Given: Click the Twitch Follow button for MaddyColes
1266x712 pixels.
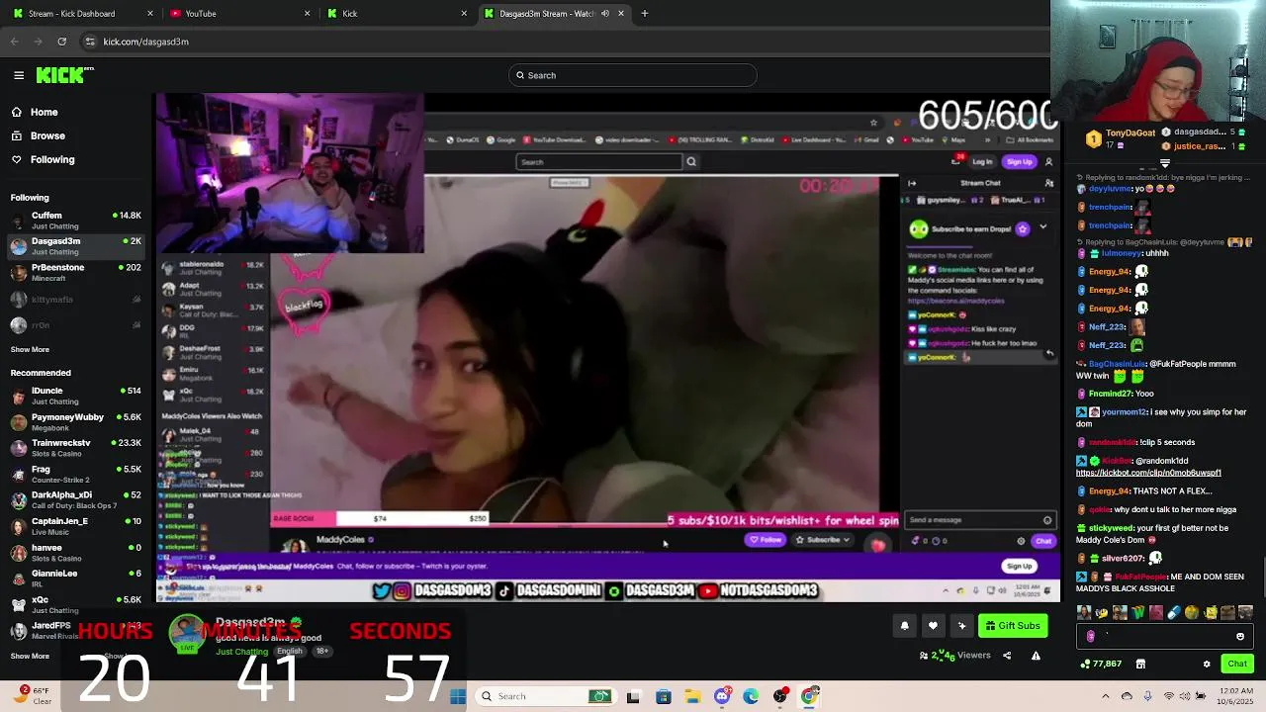Looking at the screenshot, I should (766, 540).
